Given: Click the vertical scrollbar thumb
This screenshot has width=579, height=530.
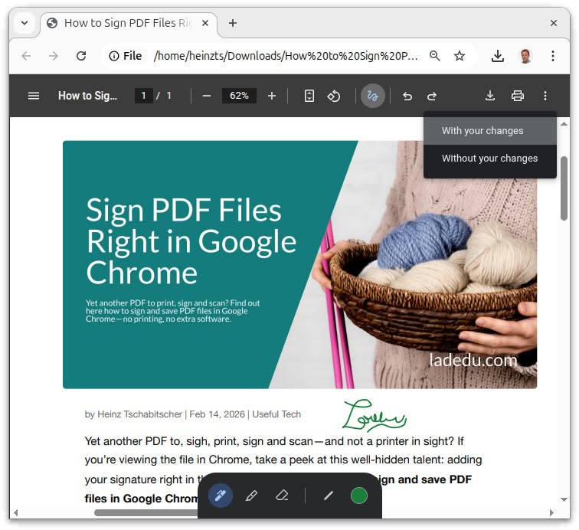Looking at the screenshot, I should [564, 188].
